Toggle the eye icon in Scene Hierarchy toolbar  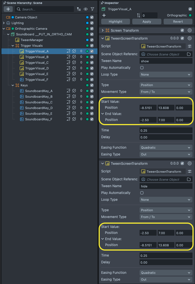(x=85, y=9)
